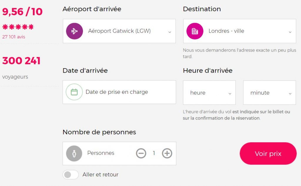
Task: Click the pink five-star rating icons
Action: pos(18,27)
